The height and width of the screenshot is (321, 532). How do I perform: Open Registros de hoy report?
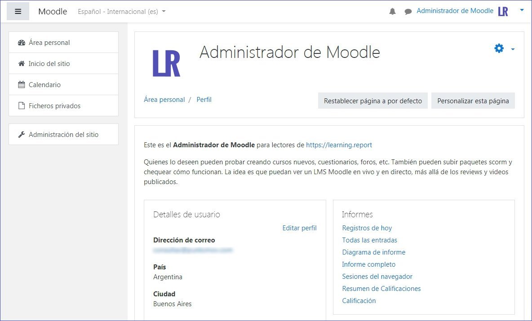pyautogui.click(x=367, y=228)
